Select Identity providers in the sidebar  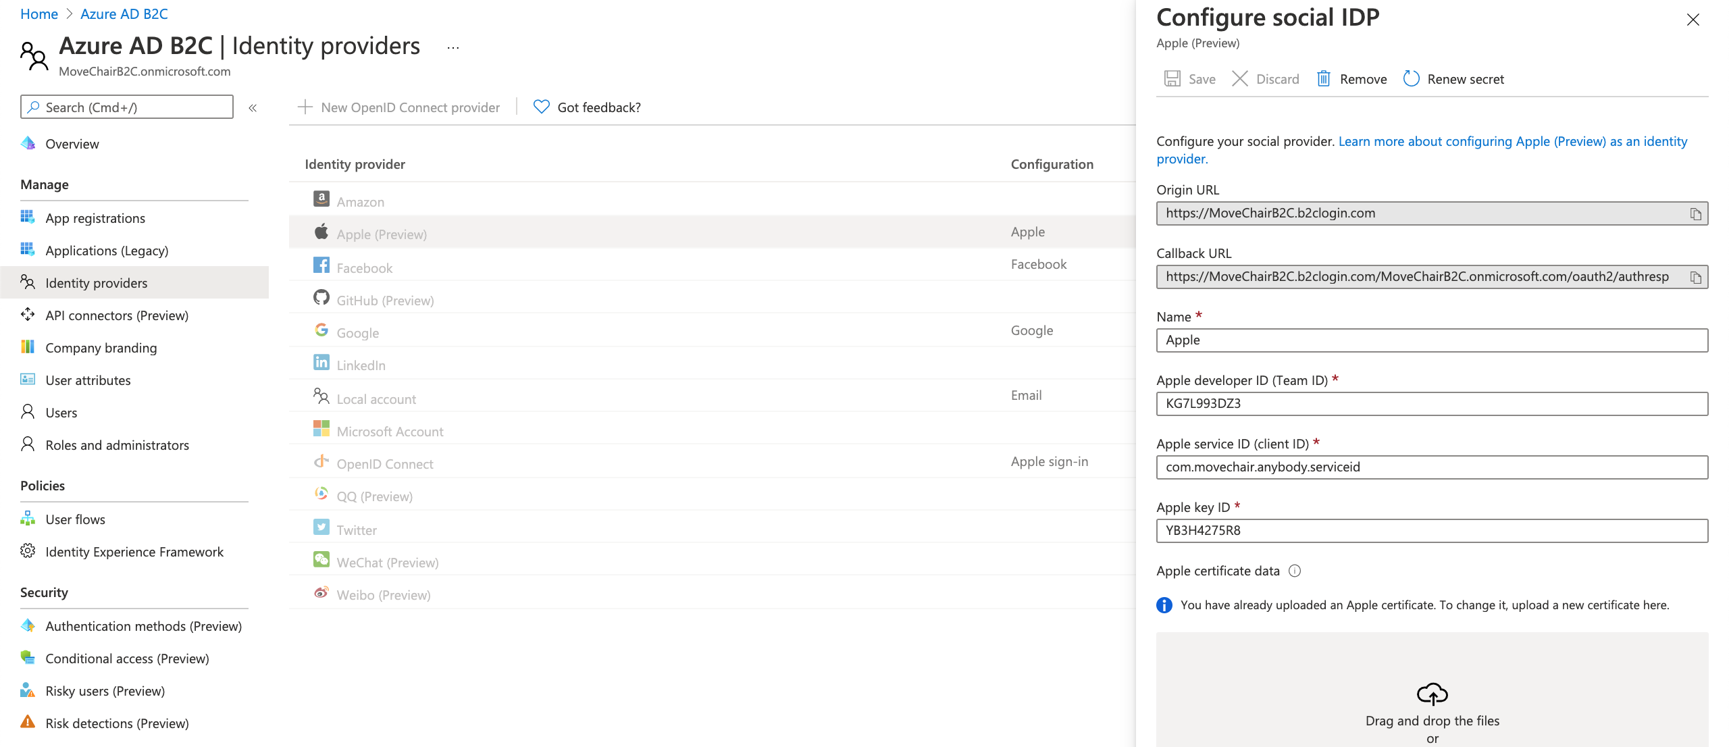point(134,283)
